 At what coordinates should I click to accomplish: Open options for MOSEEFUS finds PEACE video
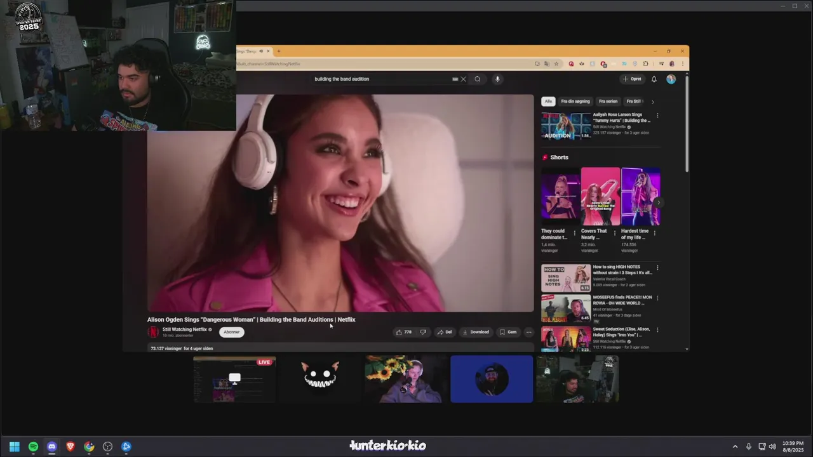pos(657,298)
